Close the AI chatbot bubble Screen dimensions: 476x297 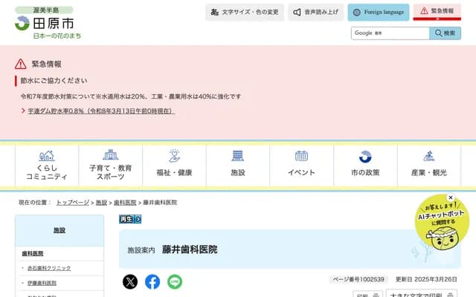click(x=451, y=198)
